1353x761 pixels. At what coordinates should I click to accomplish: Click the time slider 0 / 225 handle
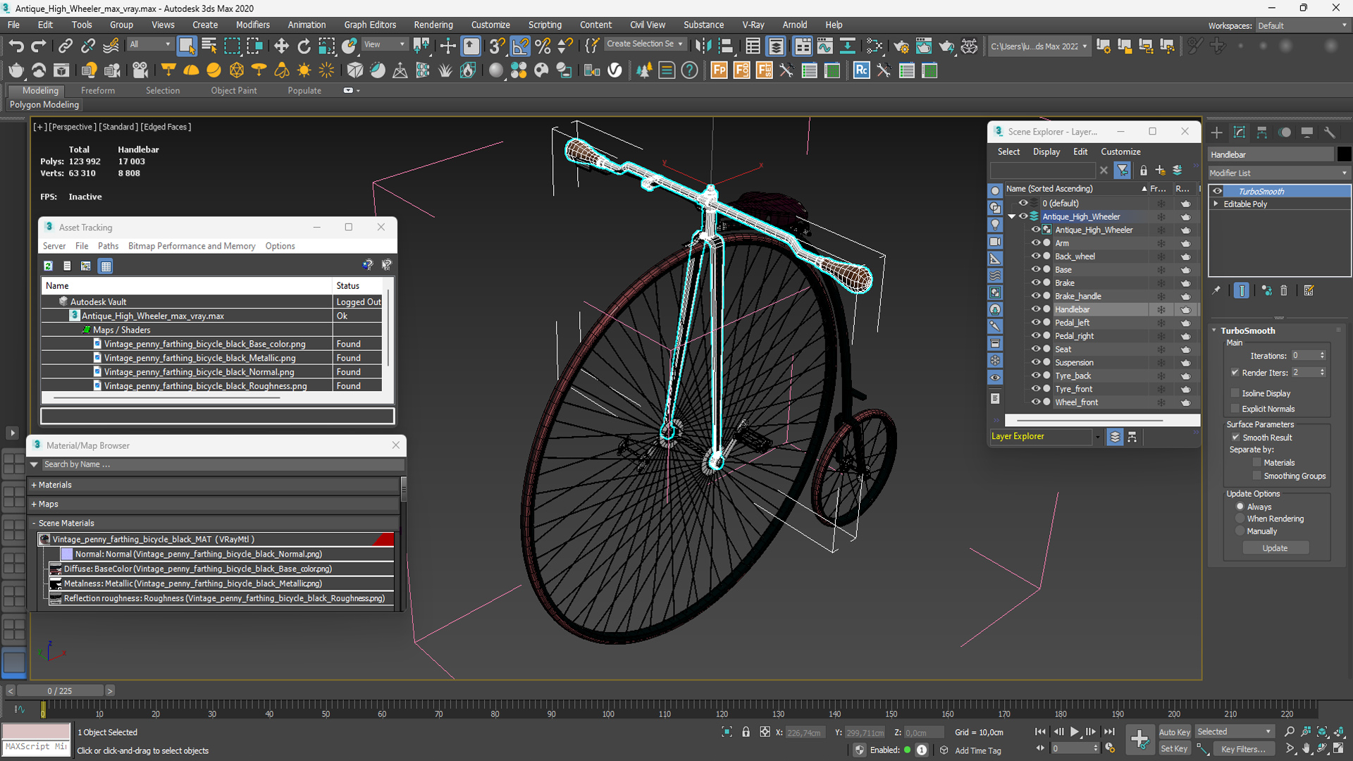(x=60, y=691)
